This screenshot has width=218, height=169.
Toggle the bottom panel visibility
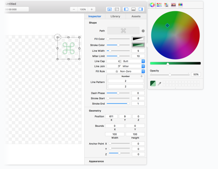pos(134,9)
